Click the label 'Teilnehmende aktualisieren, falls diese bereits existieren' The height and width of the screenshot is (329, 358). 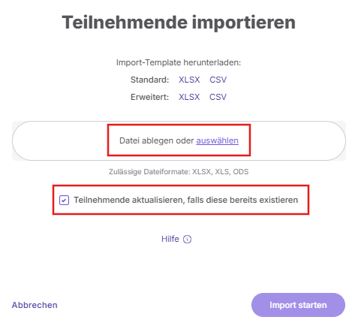[186, 200]
